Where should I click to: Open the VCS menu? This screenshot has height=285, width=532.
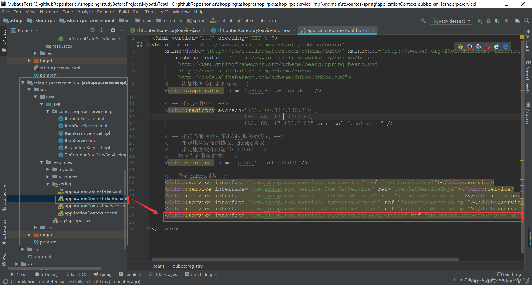tap(165, 12)
